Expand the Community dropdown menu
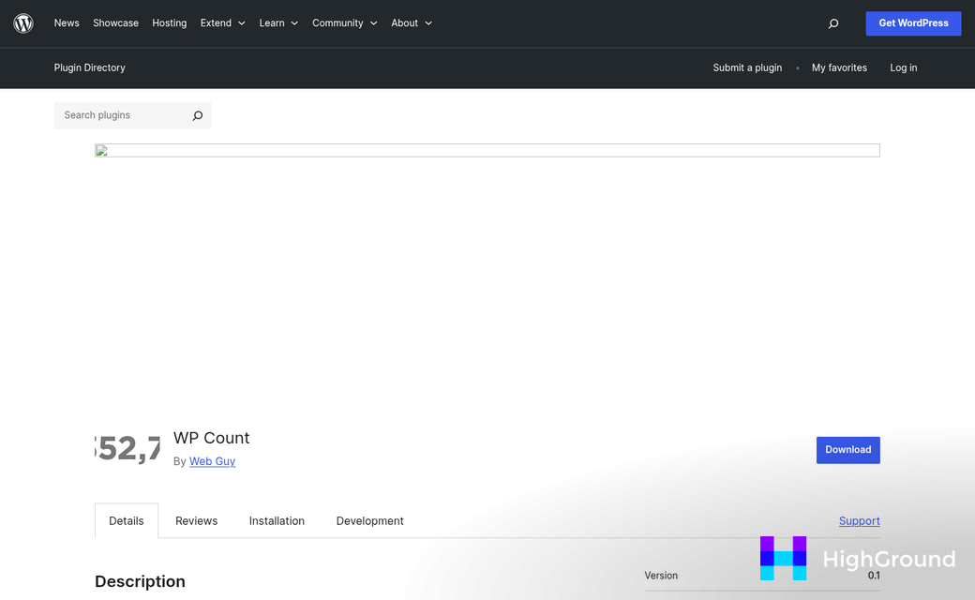The image size is (975, 600). (344, 23)
